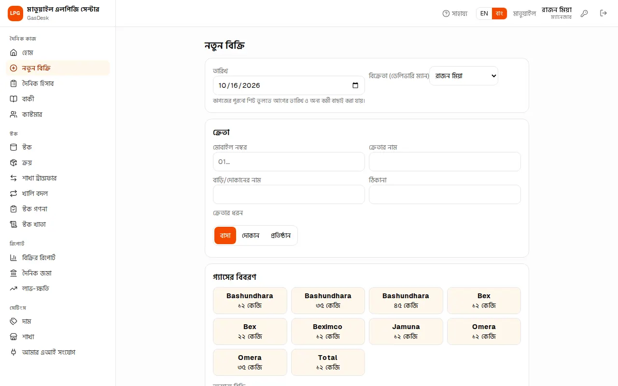This screenshot has width=618, height=386.
Task: Open স্টক গণনা clipboard icon item
Action: (14, 209)
